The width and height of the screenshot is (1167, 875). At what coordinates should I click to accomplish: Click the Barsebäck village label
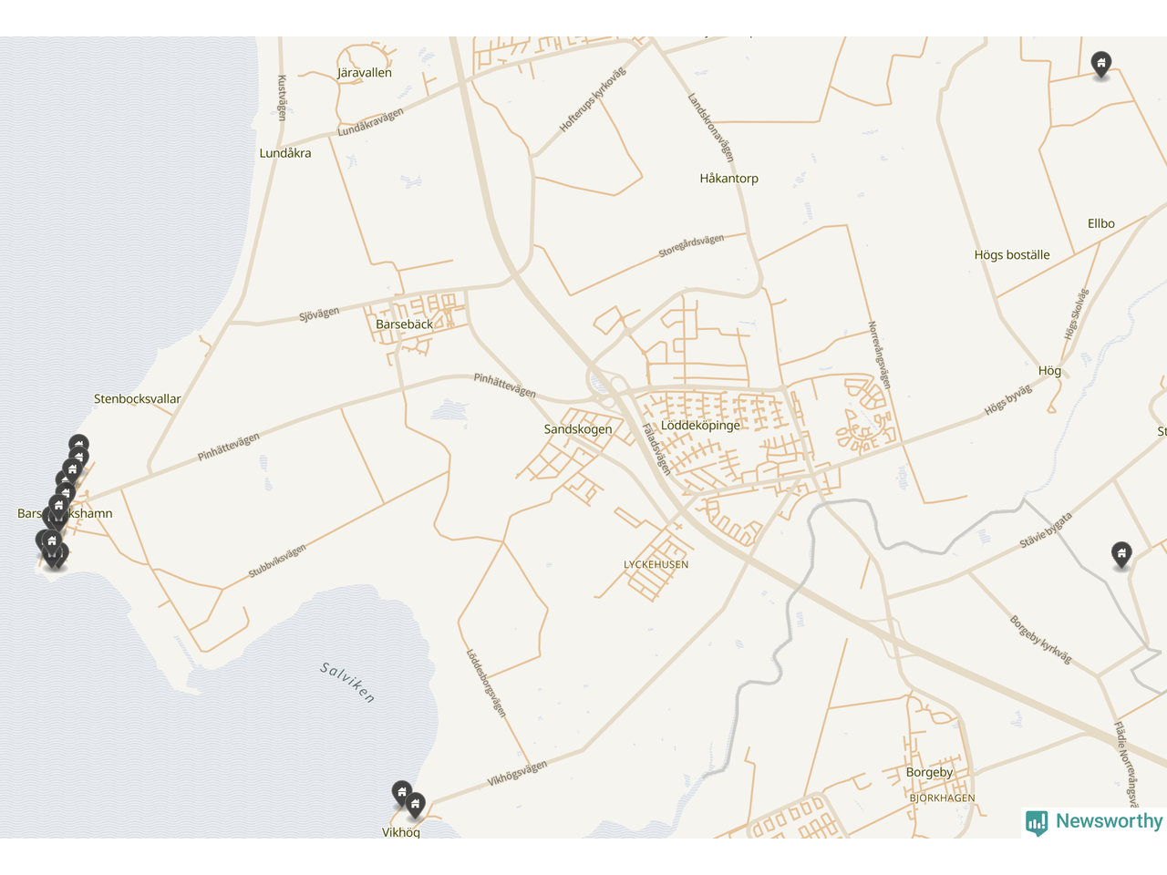click(405, 324)
